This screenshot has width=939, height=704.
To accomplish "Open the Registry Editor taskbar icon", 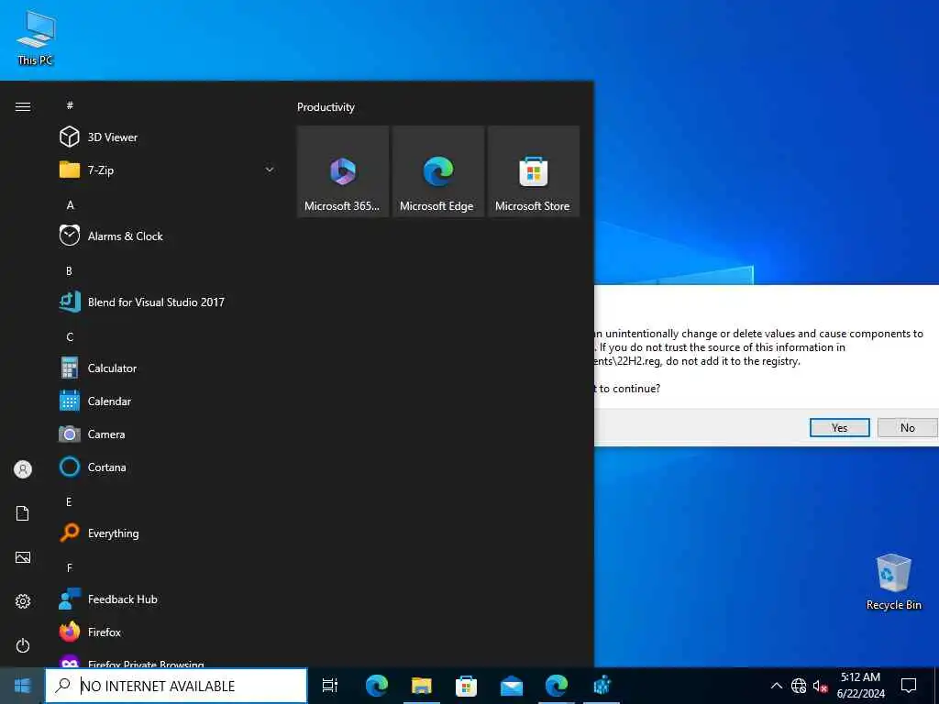I will click(x=602, y=686).
